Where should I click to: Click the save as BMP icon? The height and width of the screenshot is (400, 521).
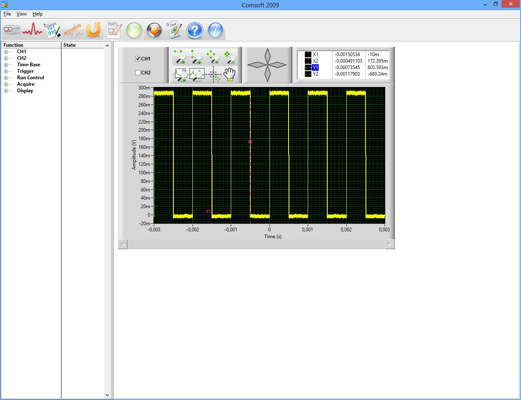114,30
